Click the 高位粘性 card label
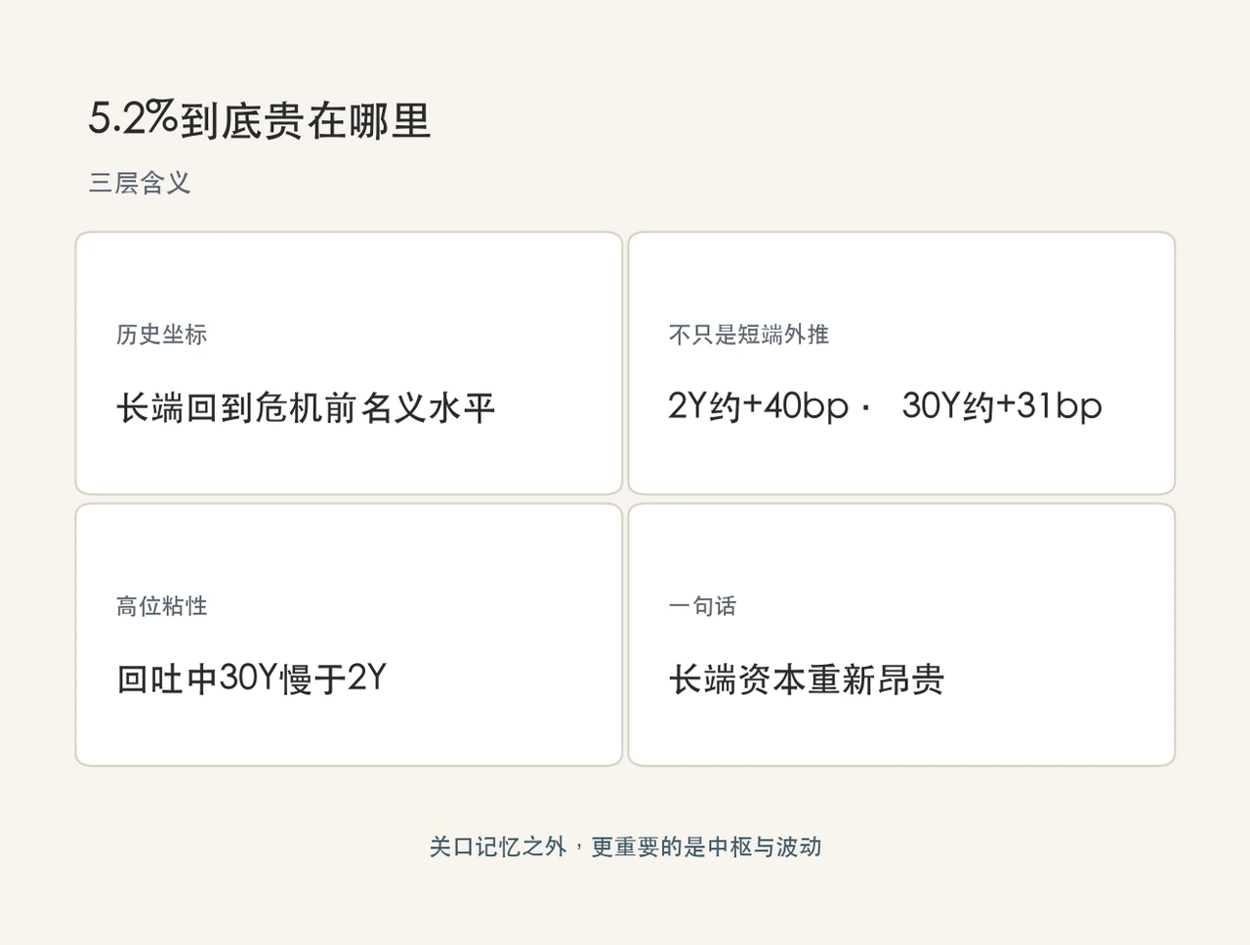The width and height of the screenshot is (1250, 945). tap(162, 605)
